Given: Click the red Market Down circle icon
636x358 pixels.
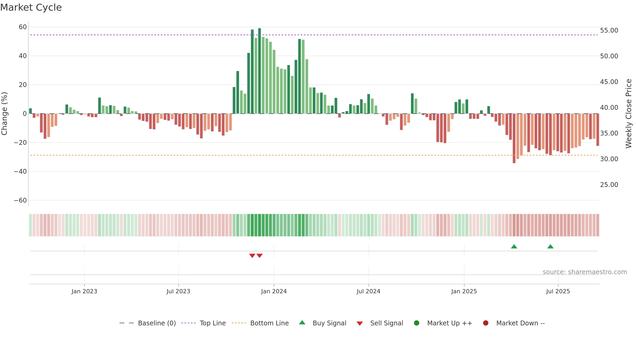Looking at the screenshot, I should (x=486, y=323).
